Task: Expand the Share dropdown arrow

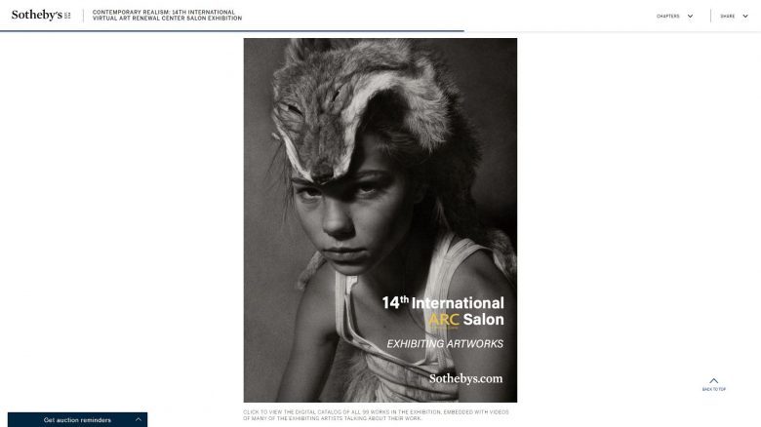Action: click(x=745, y=16)
